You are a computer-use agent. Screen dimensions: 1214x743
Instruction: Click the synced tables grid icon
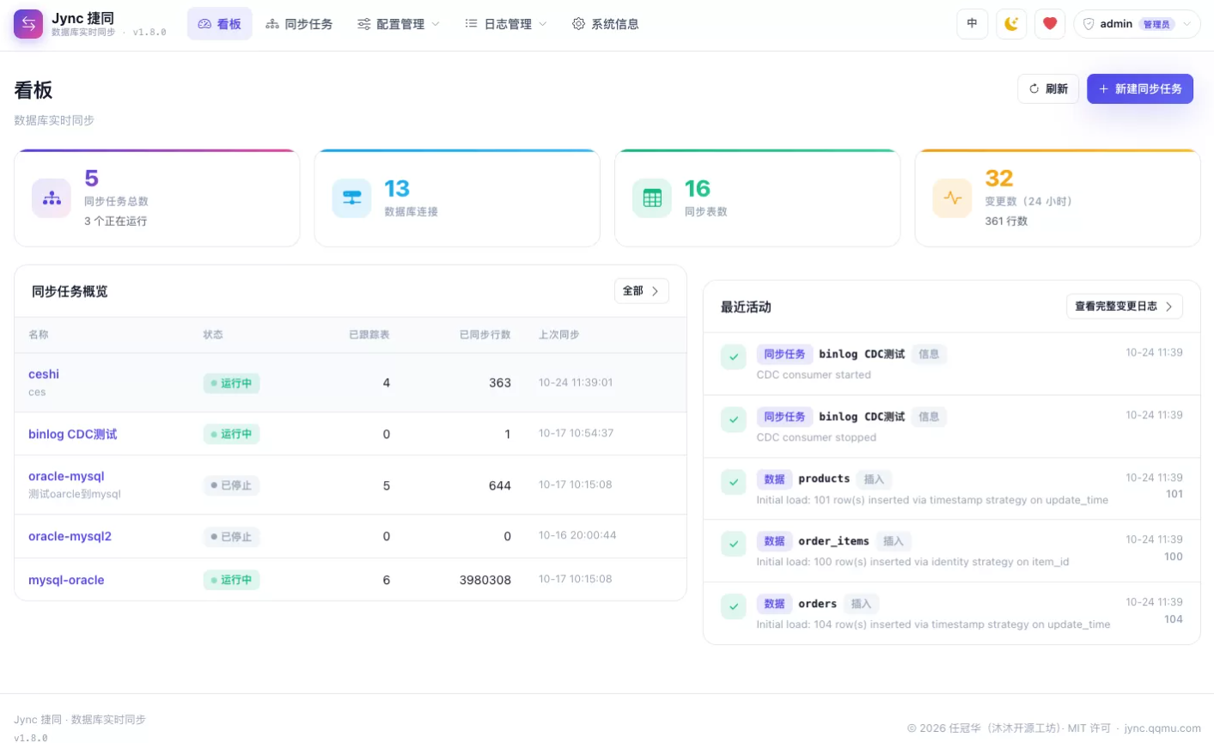(652, 198)
